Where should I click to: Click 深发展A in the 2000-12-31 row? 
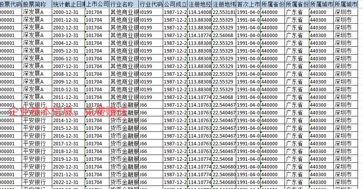37,12
